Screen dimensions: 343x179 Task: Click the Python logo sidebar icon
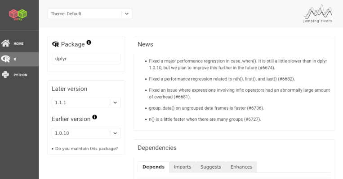(5, 75)
